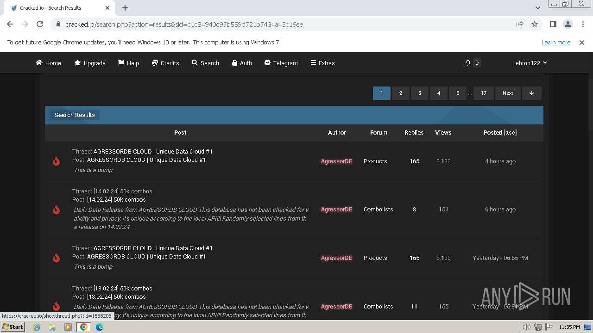View the 165 replies count in first row
Image resolution: width=593 pixels, height=333 pixels.
coord(415,161)
